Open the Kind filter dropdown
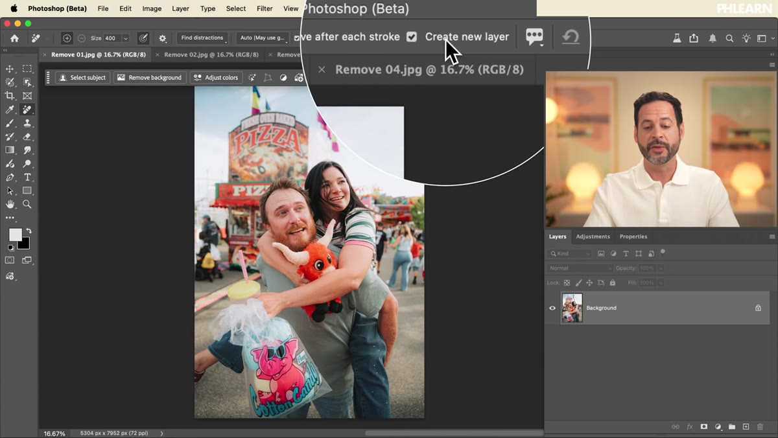The image size is (778, 438). tap(570, 253)
